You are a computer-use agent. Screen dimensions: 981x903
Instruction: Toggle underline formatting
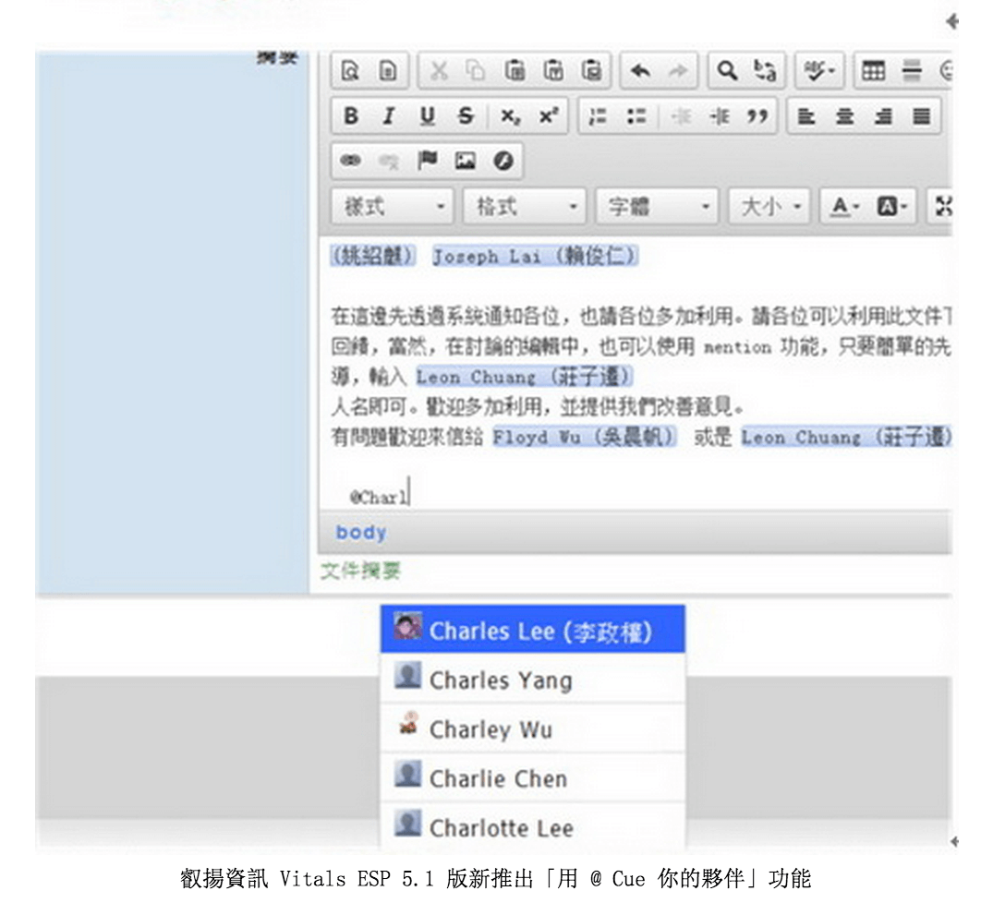point(427,116)
